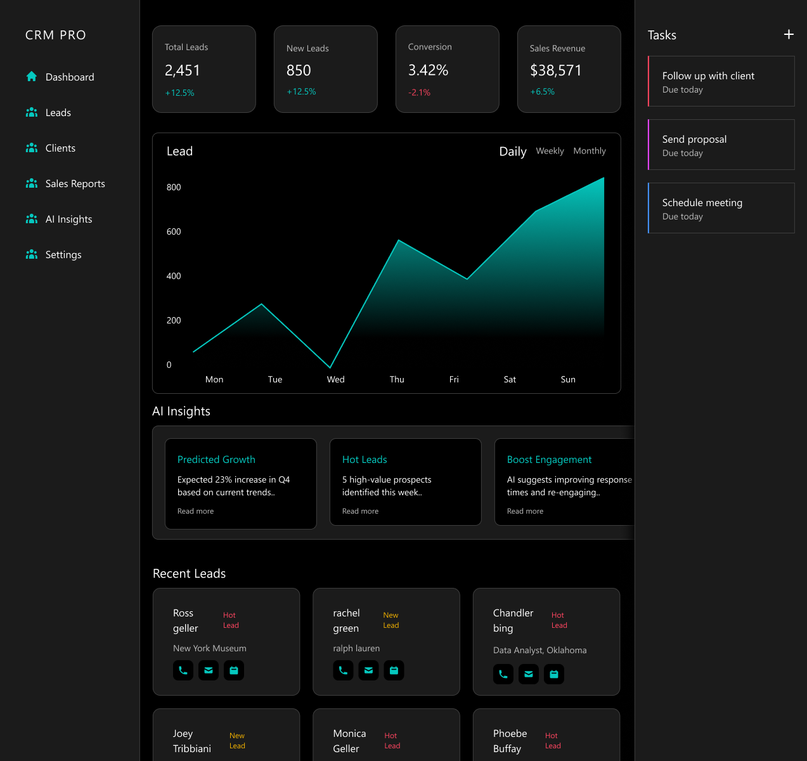
Task: Click the plus icon to add a task
Action: 789,34
